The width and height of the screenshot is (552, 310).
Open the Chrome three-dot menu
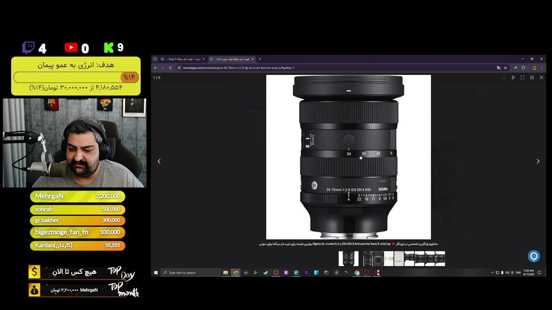[x=542, y=68]
